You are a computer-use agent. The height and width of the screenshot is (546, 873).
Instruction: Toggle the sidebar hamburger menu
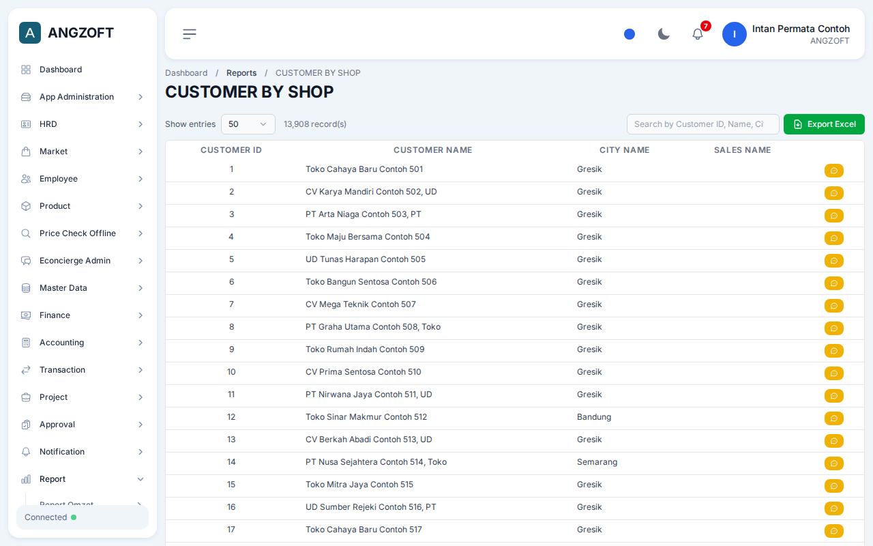coord(190,33)
